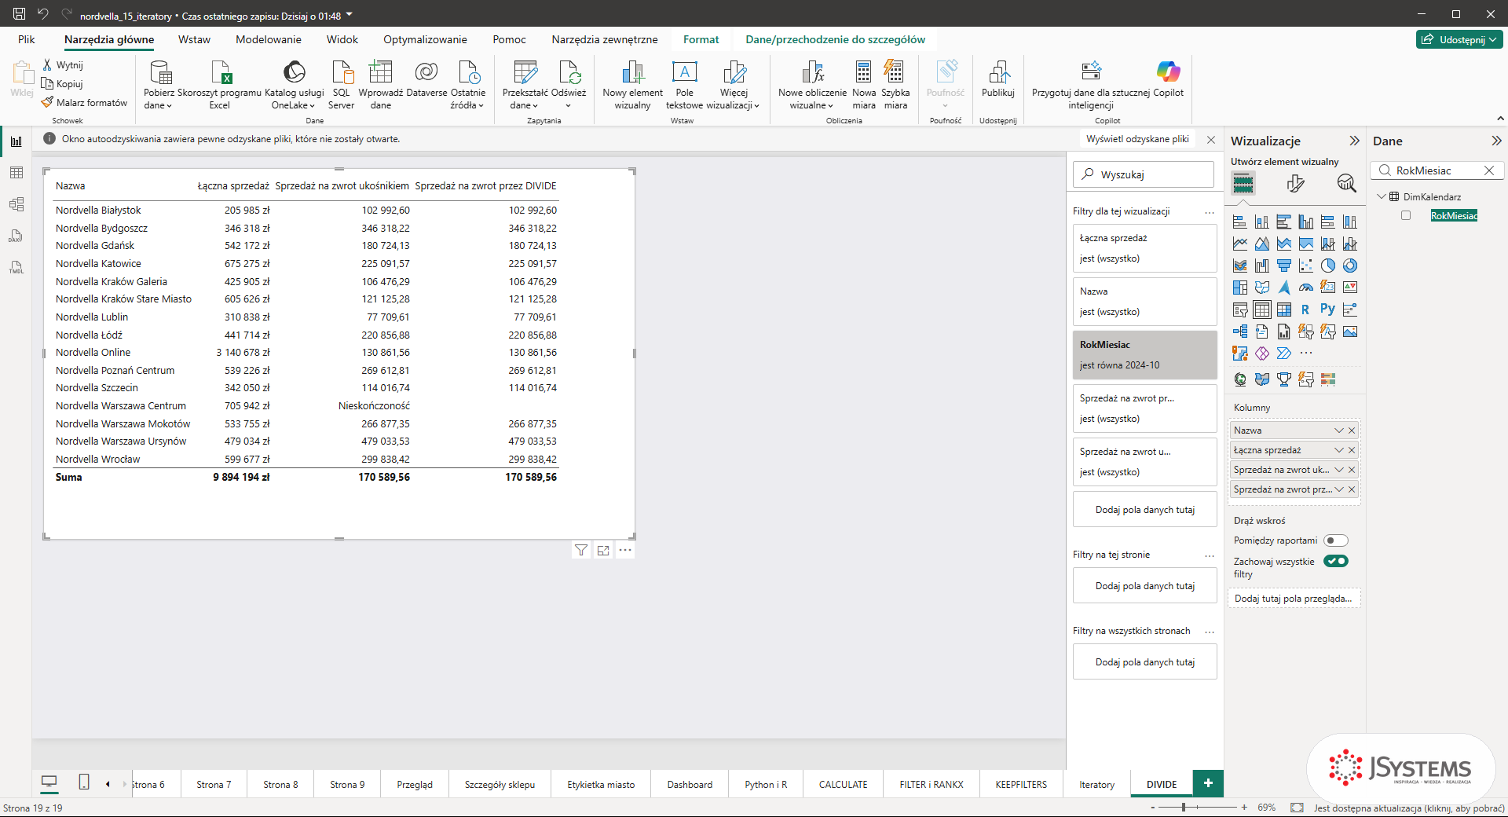Select pie chart visualization icon
Image resolution: width=1508 pixels, height=817 pixels.
[x=1328, y=266]
